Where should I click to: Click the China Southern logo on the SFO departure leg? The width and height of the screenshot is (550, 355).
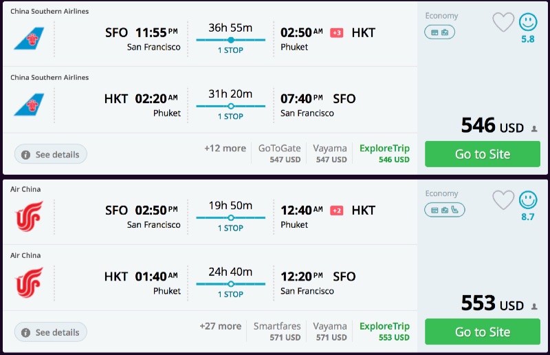(x=29, y=39)
